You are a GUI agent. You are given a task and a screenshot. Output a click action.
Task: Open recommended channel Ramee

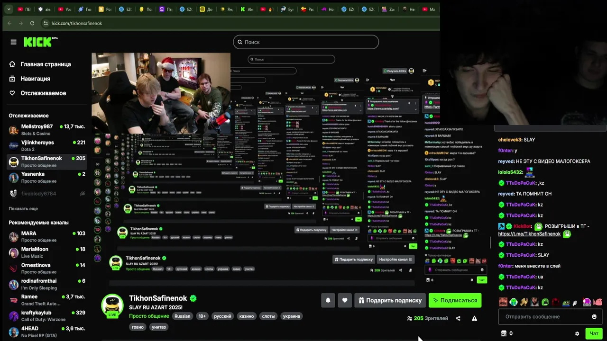(47, 300)
